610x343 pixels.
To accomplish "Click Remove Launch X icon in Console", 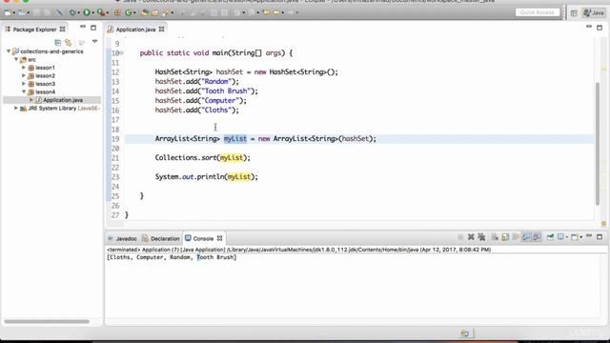I will click(x=471, y=237).
